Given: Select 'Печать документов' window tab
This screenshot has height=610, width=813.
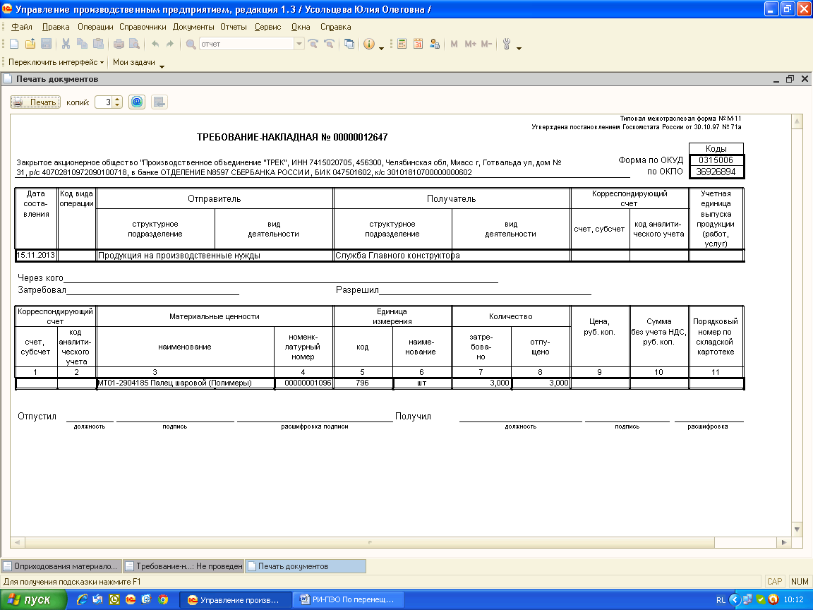Looking at the screenshot, I should [x=306, y=566].
